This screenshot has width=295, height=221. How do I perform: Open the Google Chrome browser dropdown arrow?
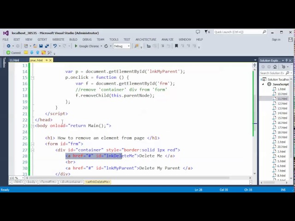[101, 46]
